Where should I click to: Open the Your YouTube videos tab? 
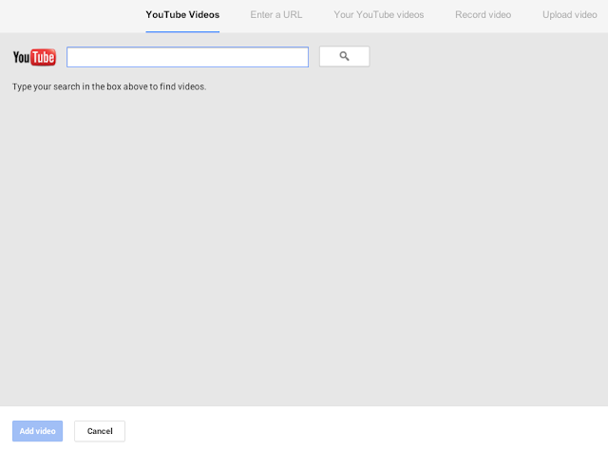379,15
